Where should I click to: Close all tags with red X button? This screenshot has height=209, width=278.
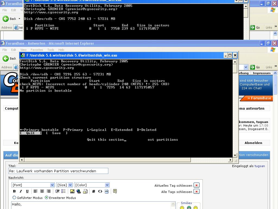pyautogui.click(x=197, y=192)
